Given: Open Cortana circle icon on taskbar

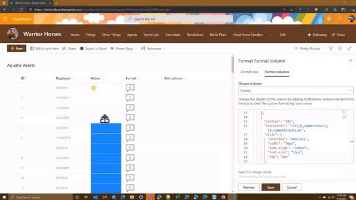Looking at the screenshot, I should [77, 197].
